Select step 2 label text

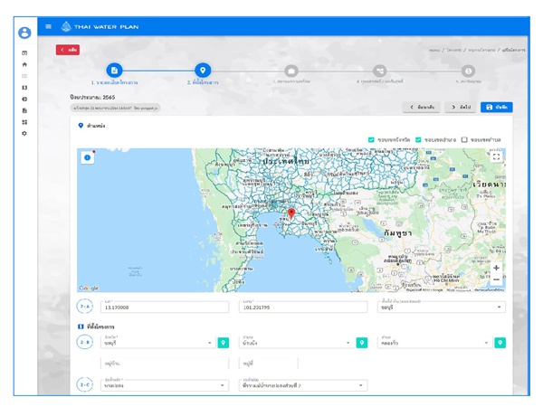203,82
